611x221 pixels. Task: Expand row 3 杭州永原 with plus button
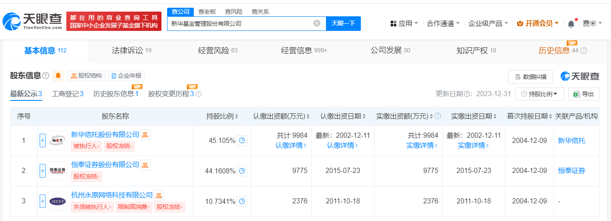coord(43,201)
